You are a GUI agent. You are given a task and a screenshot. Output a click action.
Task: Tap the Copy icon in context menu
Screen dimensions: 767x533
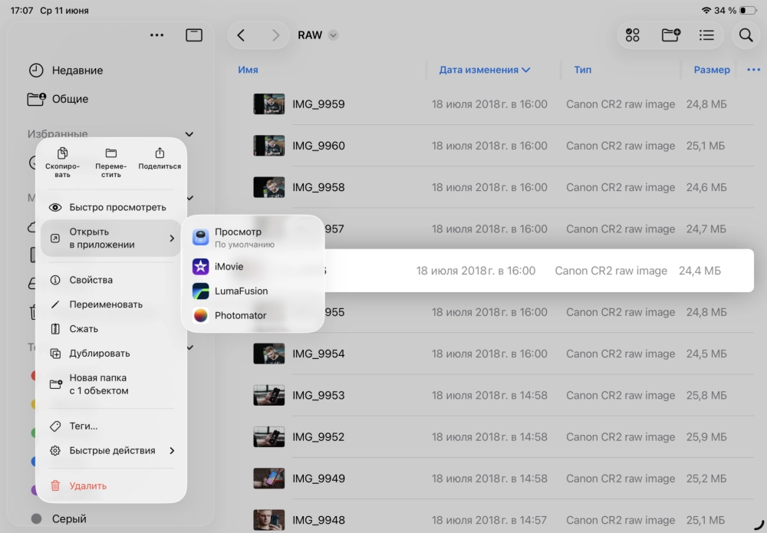point(62,154)
